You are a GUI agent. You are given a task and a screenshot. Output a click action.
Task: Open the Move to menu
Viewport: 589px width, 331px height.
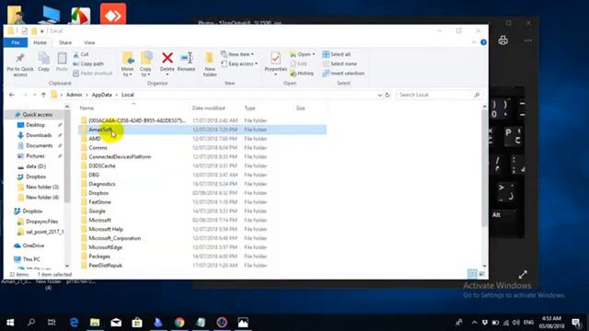(127, 64)
